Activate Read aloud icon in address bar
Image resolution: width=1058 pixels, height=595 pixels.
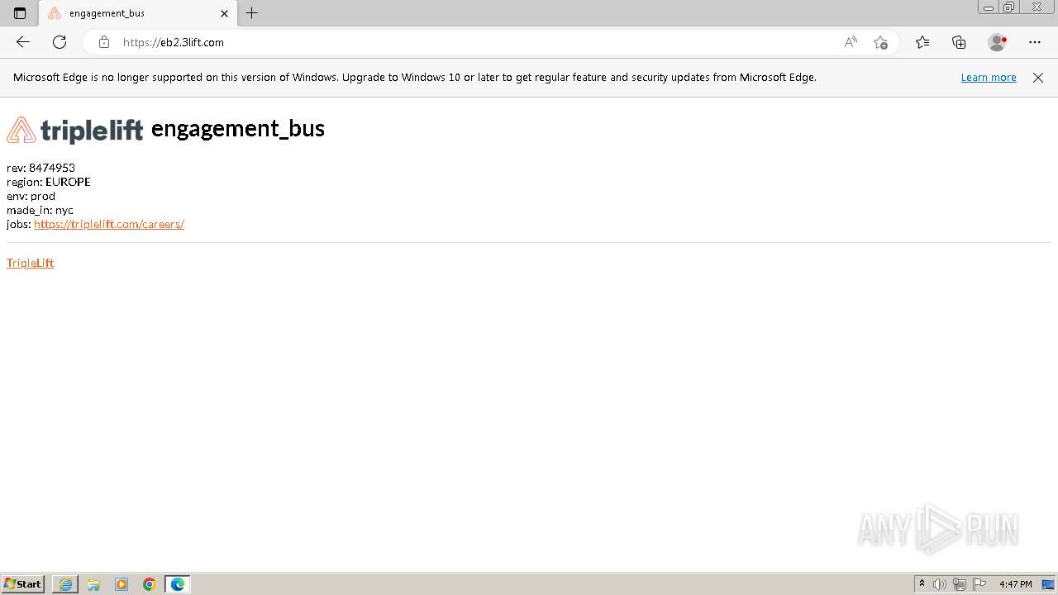(x=851, y=42)
